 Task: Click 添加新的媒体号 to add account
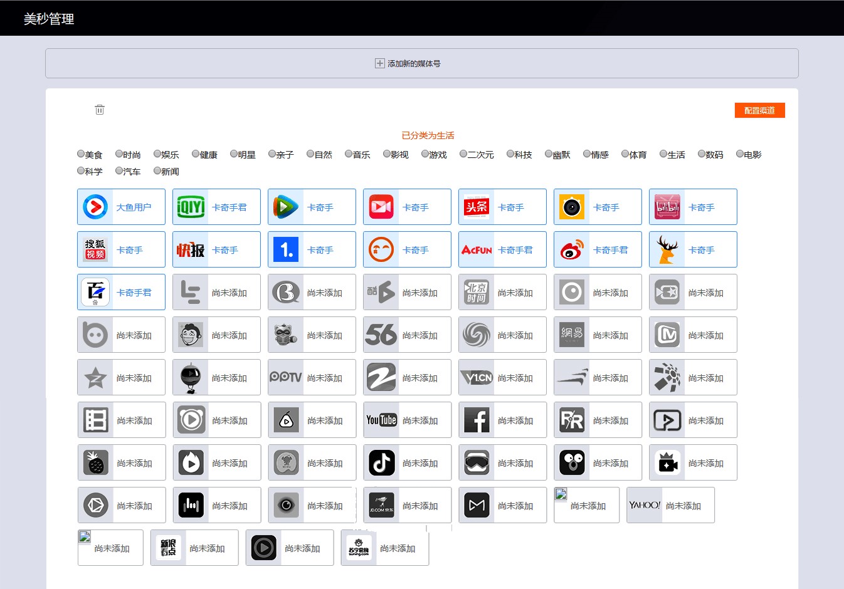[414, 63]
